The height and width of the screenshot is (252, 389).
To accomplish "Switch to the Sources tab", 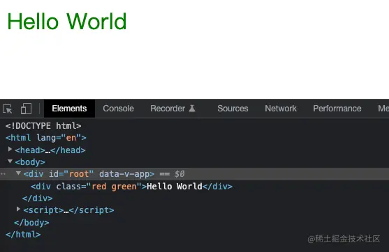I will (233, 109).
